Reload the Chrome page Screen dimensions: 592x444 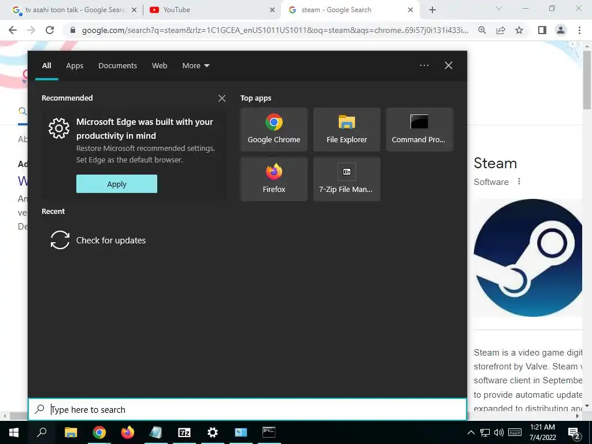[x=50, y=30]
